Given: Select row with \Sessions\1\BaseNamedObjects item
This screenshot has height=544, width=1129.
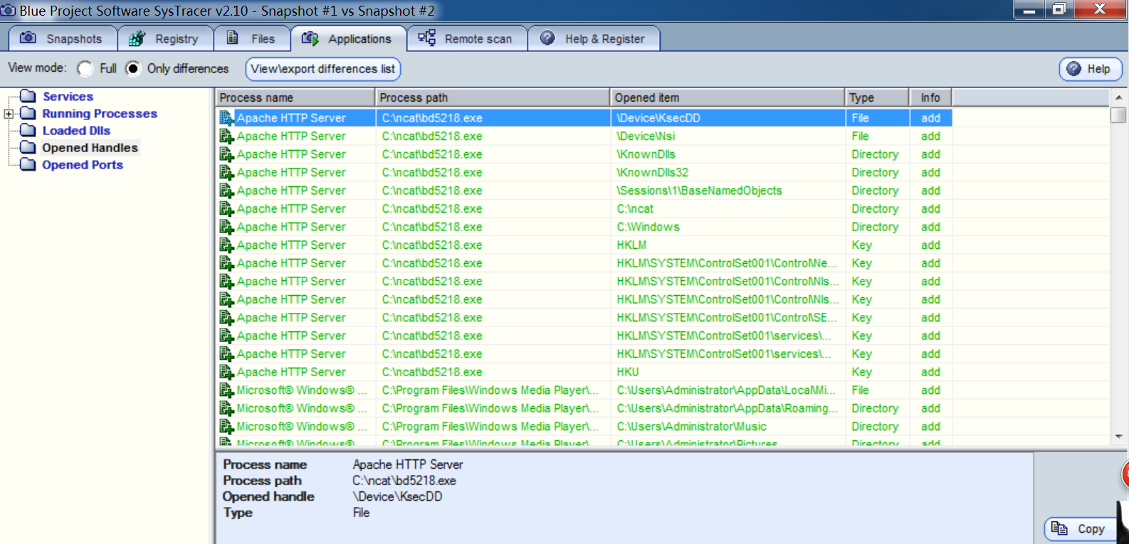Looking at the screenshot, I should point(584,191).
